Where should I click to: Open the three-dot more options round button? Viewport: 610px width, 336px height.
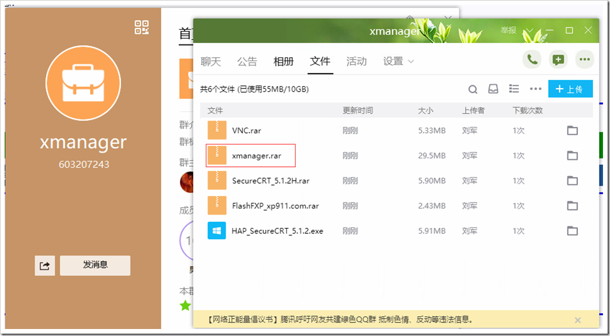pyautogui.click(x=585, y=60)
